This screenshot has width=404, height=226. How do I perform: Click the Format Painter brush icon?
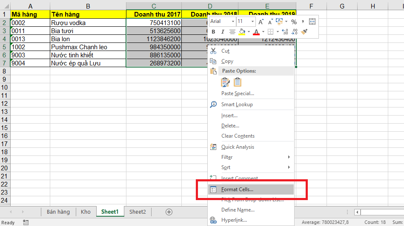304,32
